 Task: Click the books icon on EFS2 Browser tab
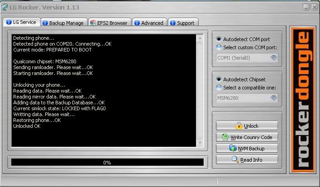93,23
